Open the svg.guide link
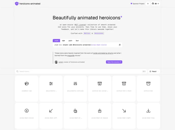175x130 pixels. pyautogui.click(x=71, y=55)
